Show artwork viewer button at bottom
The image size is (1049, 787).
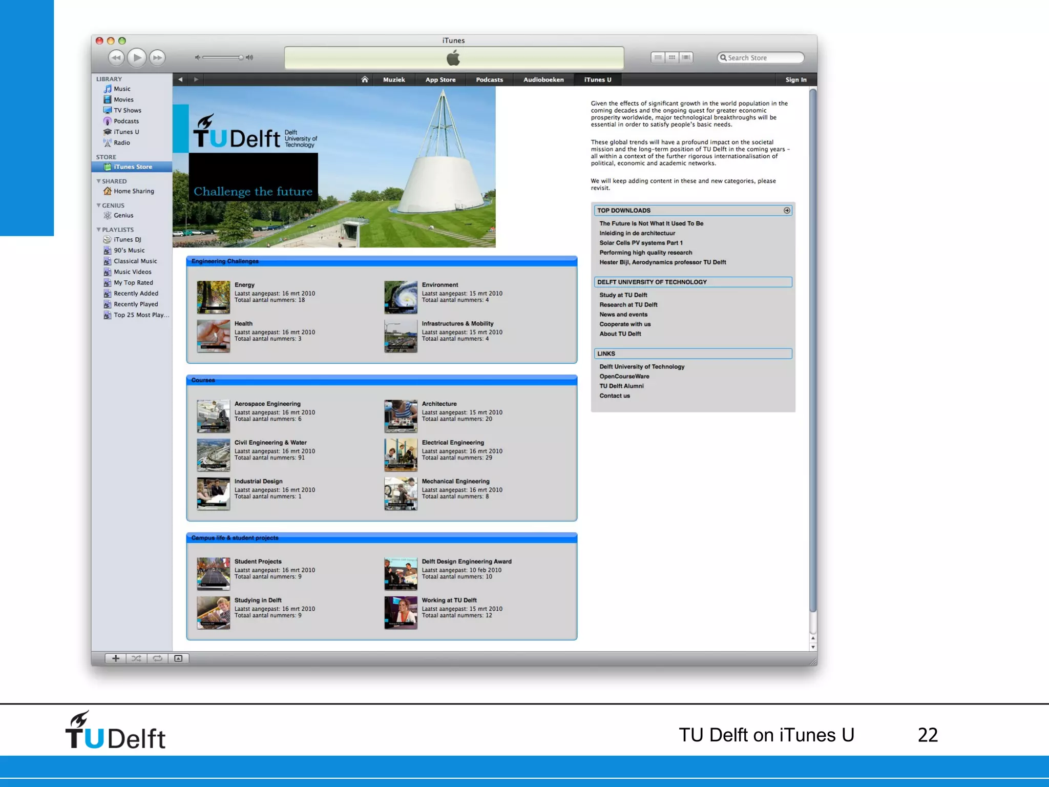pyautogui.click(x=178, y=658)
